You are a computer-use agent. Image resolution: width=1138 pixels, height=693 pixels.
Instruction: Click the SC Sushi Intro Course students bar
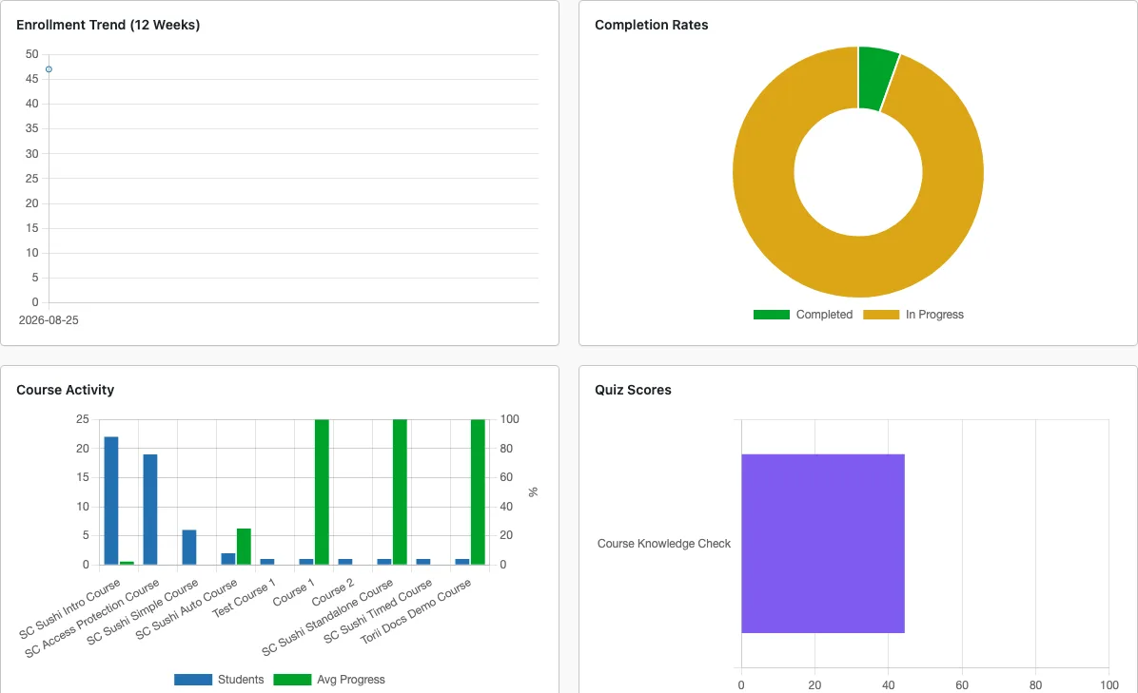pyautogui.click(x=111, y=500)
